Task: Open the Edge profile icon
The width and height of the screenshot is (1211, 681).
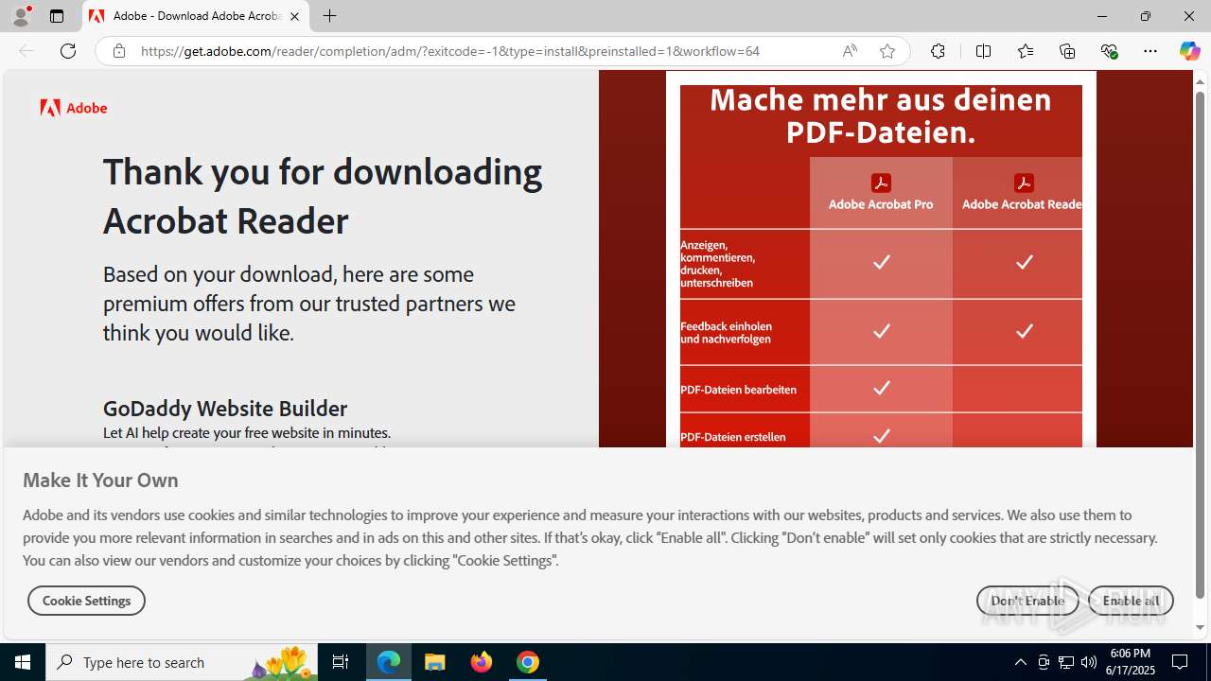Action: (x=21, y=16)
